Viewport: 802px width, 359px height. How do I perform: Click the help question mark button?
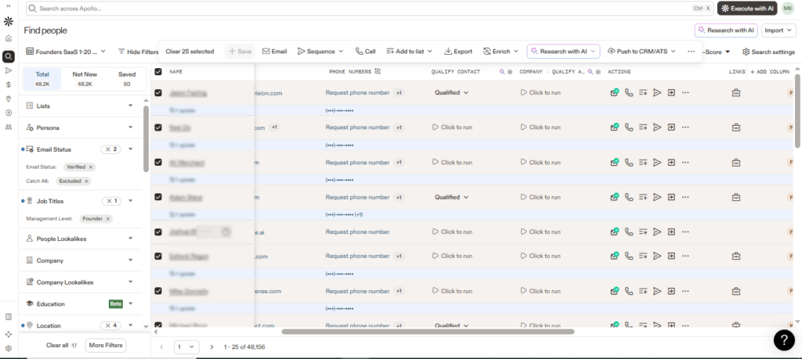tap(784, 339)
